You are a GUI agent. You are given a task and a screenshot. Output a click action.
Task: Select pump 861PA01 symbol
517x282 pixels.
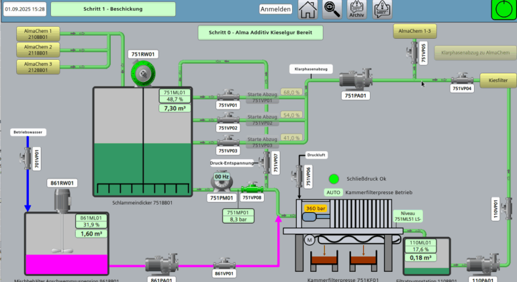pos(162,265)
